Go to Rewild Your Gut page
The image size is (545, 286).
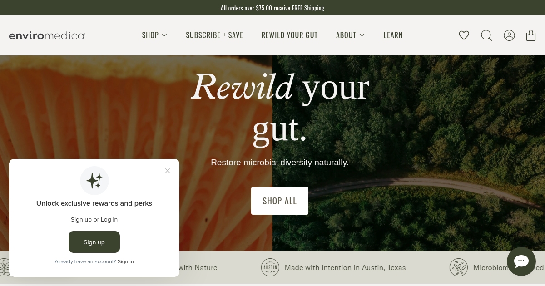point(289,35)
